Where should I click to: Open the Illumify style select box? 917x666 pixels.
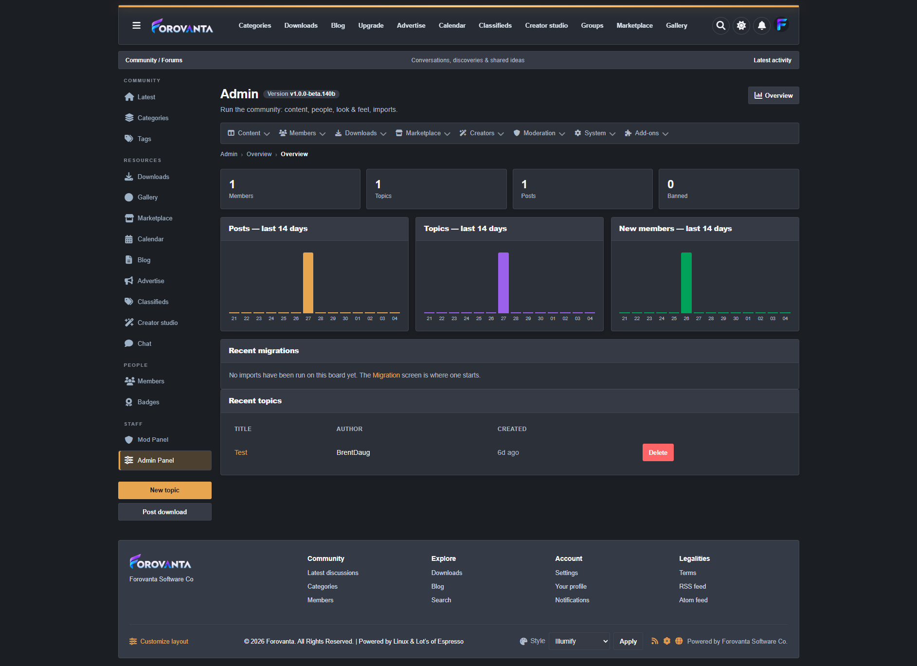coord(579,641)
